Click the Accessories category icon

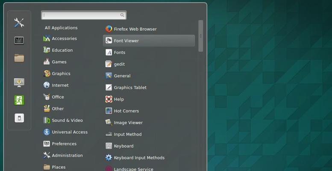[x=47, y=38]
